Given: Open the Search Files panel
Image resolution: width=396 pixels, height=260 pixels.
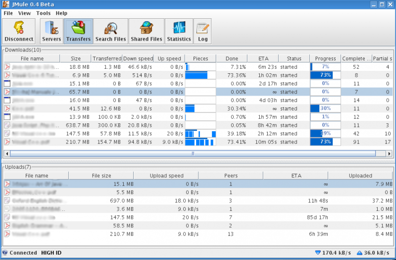Looking at the screenshot, I should coord(110,31).
